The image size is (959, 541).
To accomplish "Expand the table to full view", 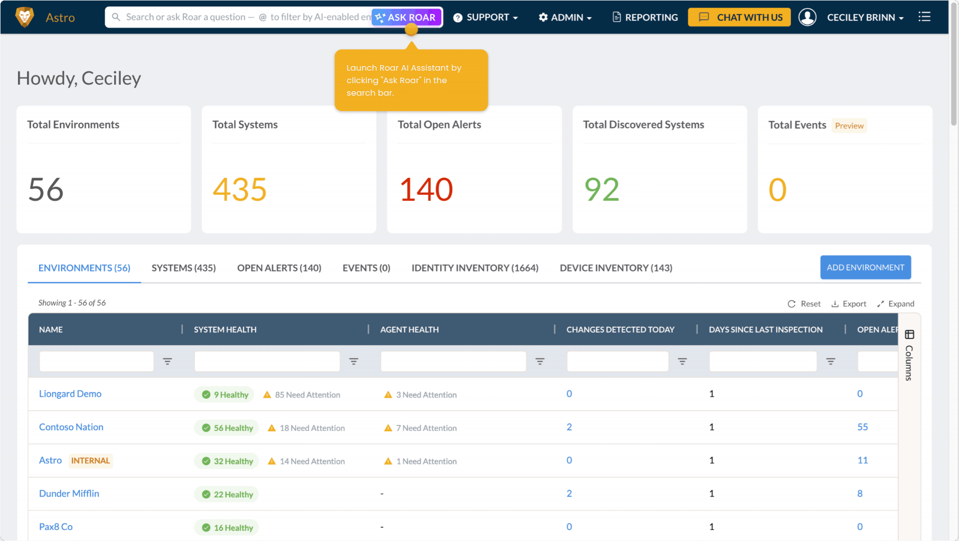I will click(x=896, y=304).
